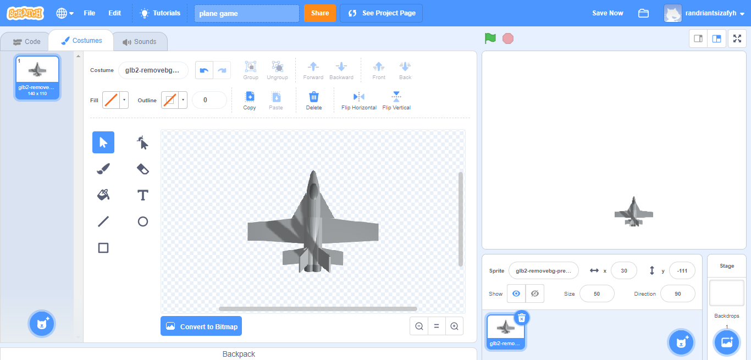Click Convert to Bitmap
This screenshot has width=751, height=360.
201,326
